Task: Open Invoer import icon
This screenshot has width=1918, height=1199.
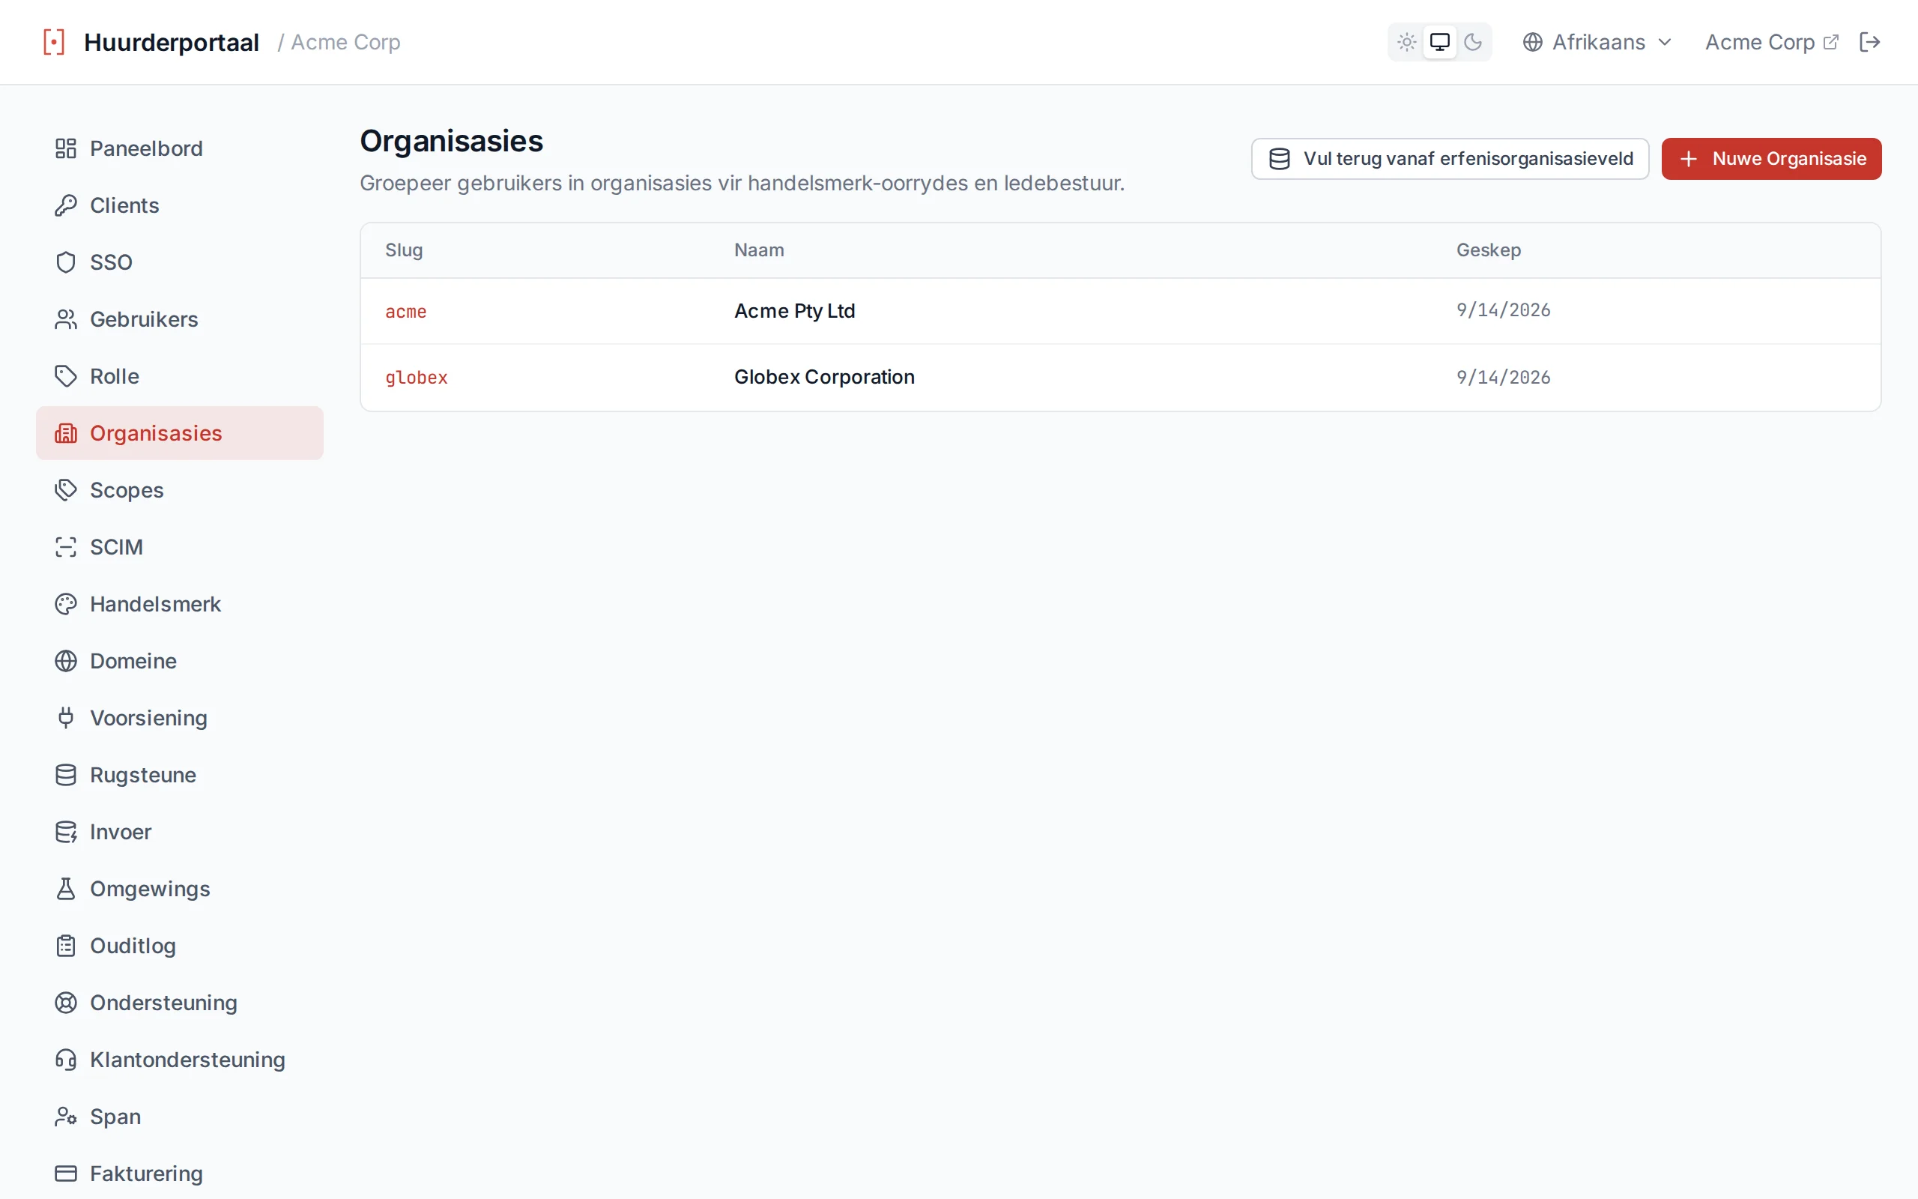Action: pos(66,832)
